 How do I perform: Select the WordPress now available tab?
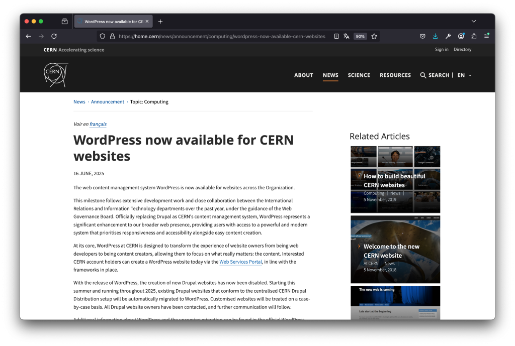point(113,21)
